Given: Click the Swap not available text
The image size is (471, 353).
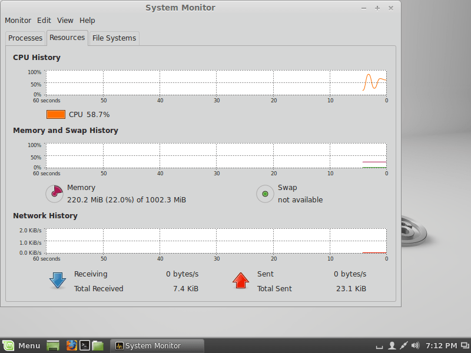Looking at the screenshot, I should 300,199.
